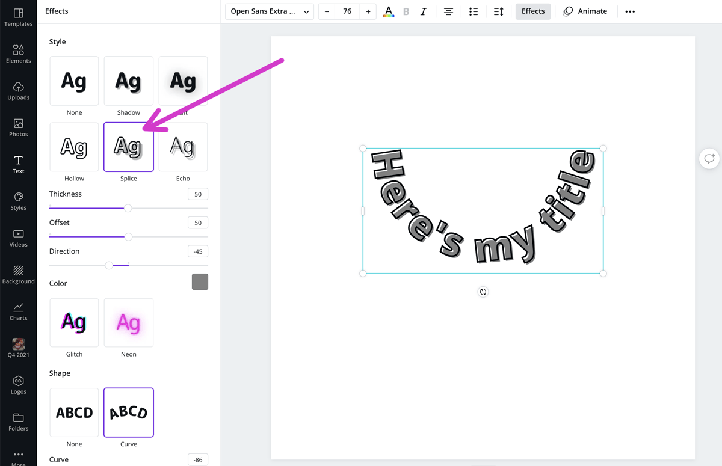
Task: Open the Elements sidebar tab
Action: pos(18,54)
